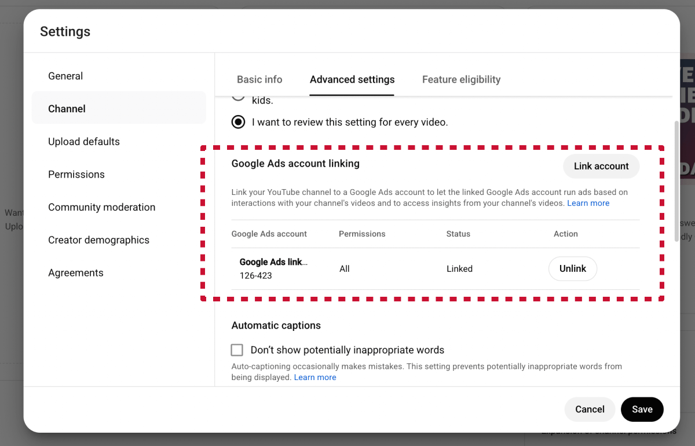The height and width of the screenshot is (446, 695).
Task: Click the account ID 126-423
Action: (x=256, y=275)
